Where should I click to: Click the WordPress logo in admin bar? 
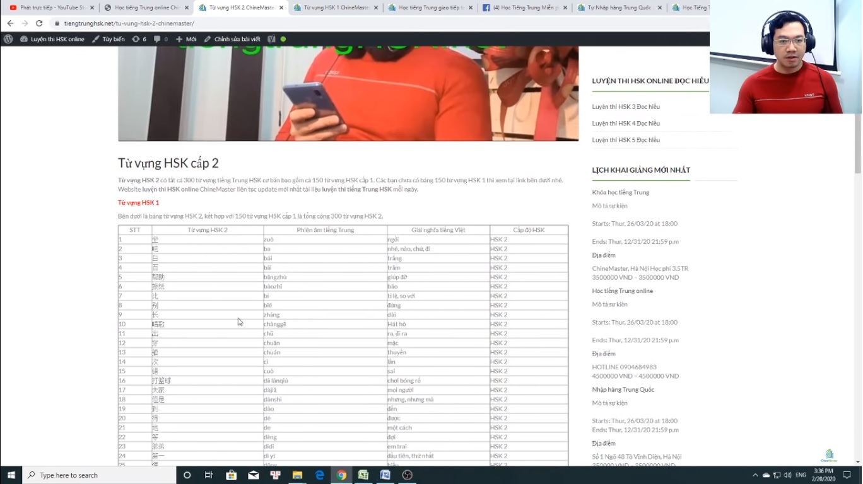[x=8, y=39]
